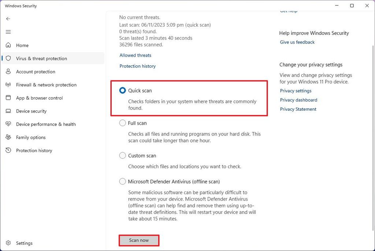Open the Home section icon
Screen dimensions: 375x251
(8, 45)
